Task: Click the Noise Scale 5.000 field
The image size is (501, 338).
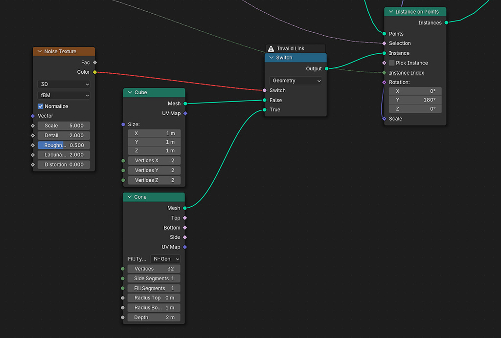Action: point(64,126)
